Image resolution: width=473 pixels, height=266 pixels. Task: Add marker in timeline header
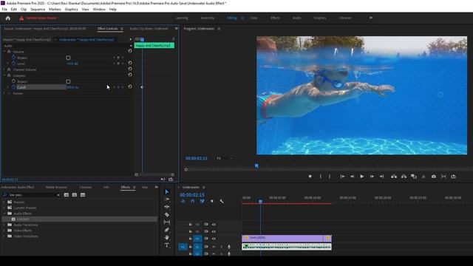[212, 201]
